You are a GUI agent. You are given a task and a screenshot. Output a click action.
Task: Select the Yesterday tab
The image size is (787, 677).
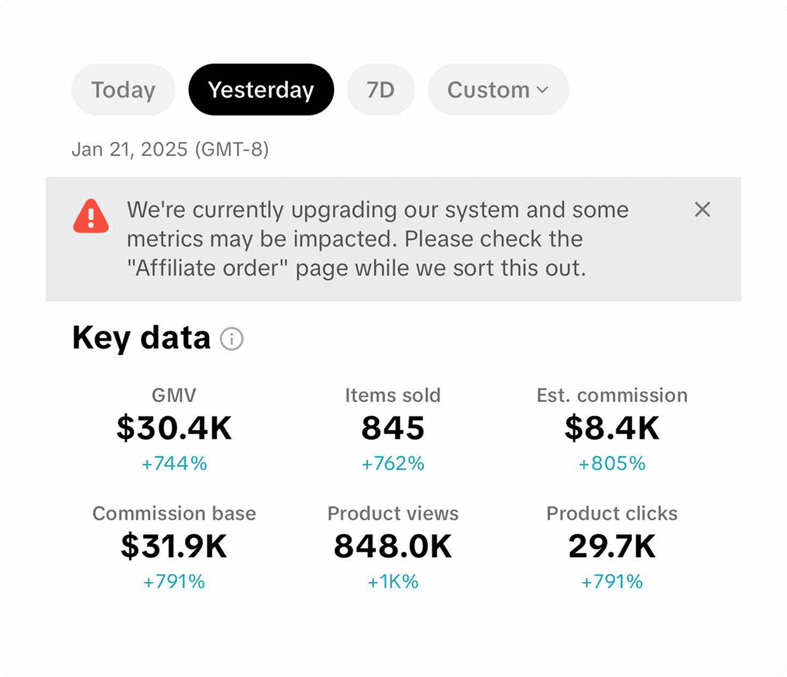(261, 89)
